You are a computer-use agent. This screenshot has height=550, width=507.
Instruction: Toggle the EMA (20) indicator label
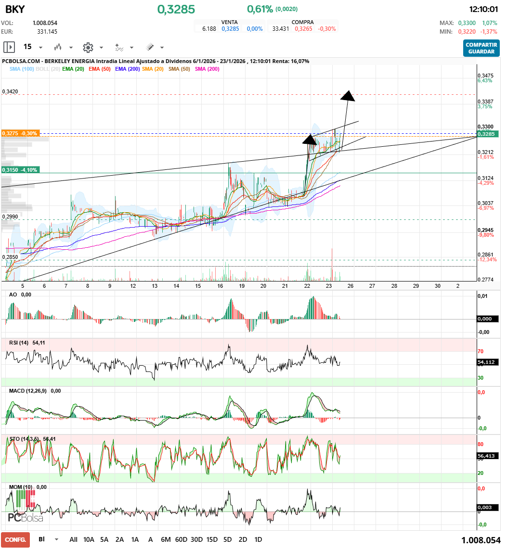[x=73, y=69]
